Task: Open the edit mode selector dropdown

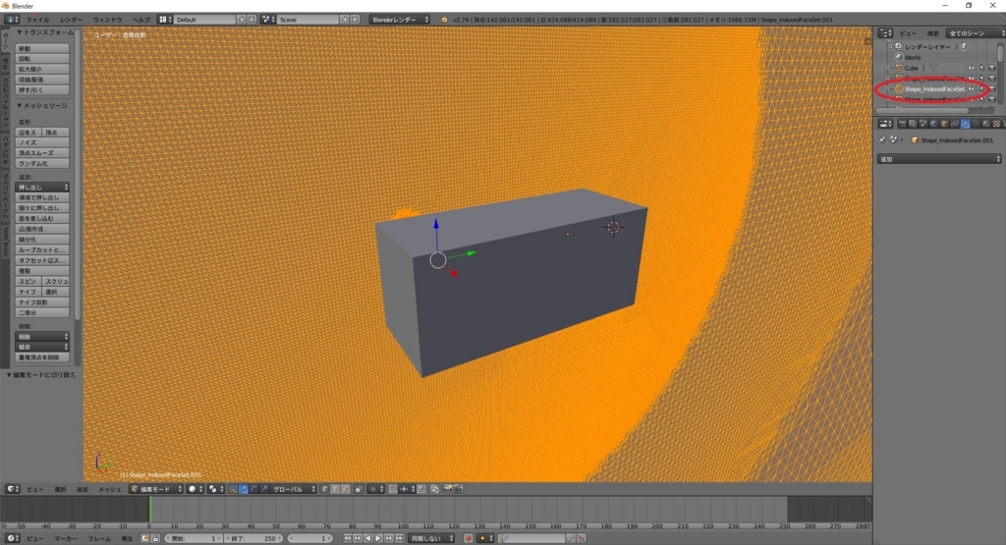Action: [156, 489]
